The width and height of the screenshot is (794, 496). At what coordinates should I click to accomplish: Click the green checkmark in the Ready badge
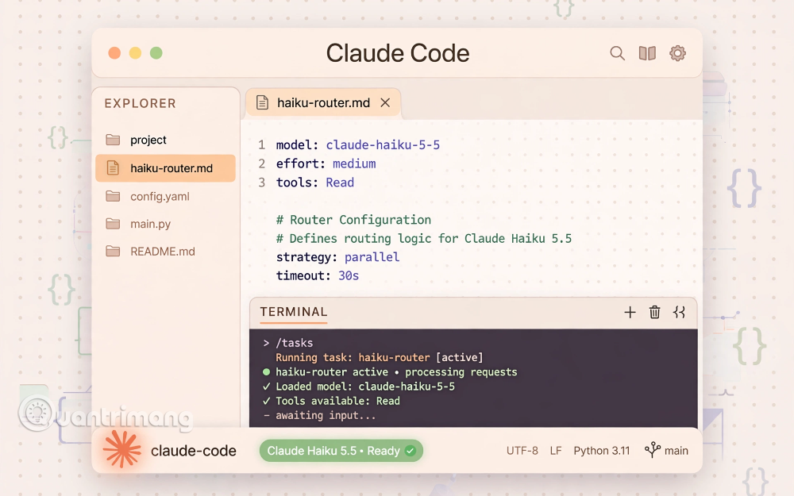[x=410, y=451]
